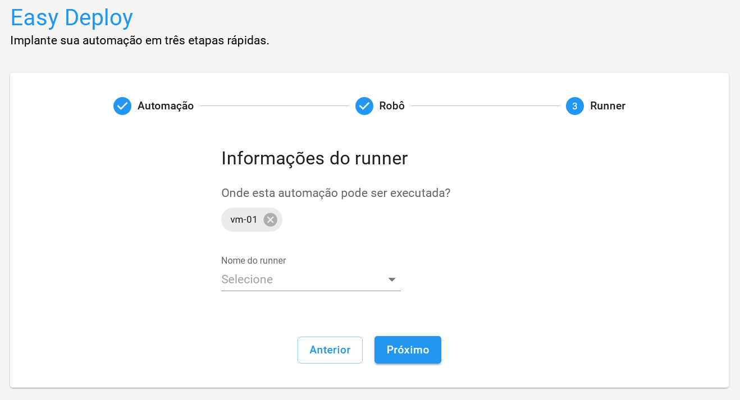
Task: Click the Easy Deploy page title
Action: pos(72,18)
